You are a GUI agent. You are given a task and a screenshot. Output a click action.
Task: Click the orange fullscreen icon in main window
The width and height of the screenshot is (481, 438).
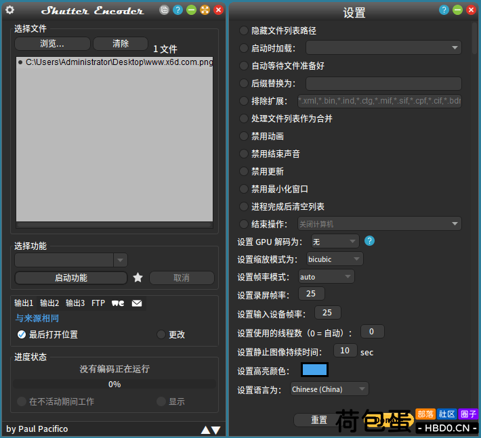click(205, 10)
